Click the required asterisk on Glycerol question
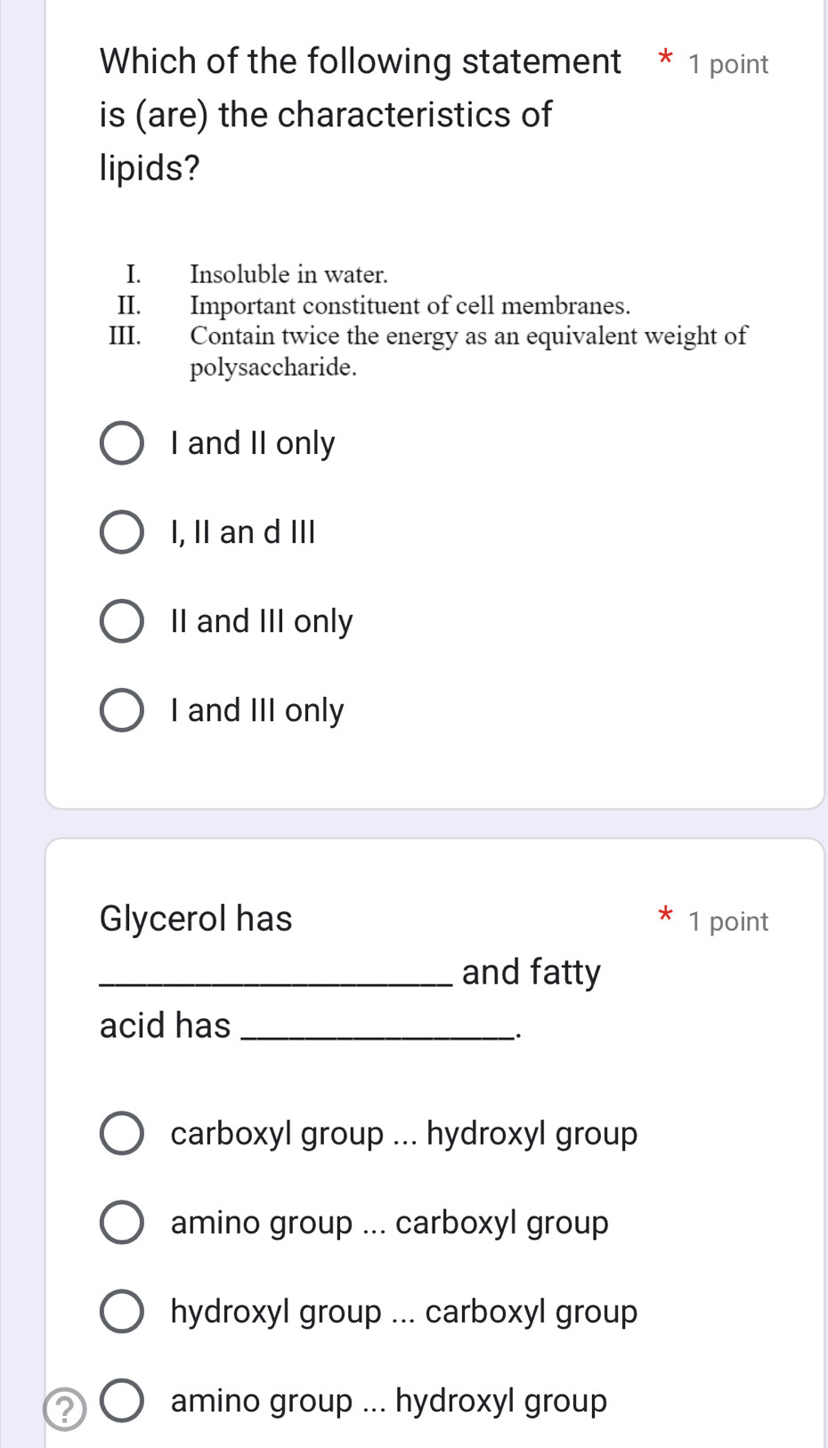 [x=666, y=916]
